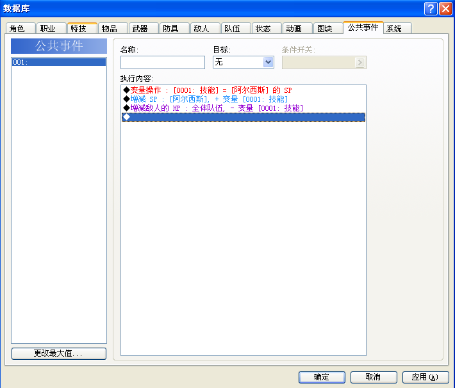Go to the 队伍 tab
The image size is (455, 388).
tap(236, 28)
